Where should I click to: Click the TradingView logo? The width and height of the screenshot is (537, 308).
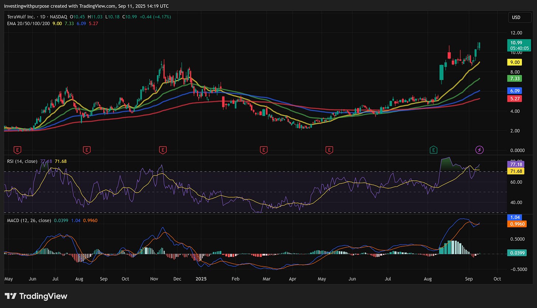[36, 296]
